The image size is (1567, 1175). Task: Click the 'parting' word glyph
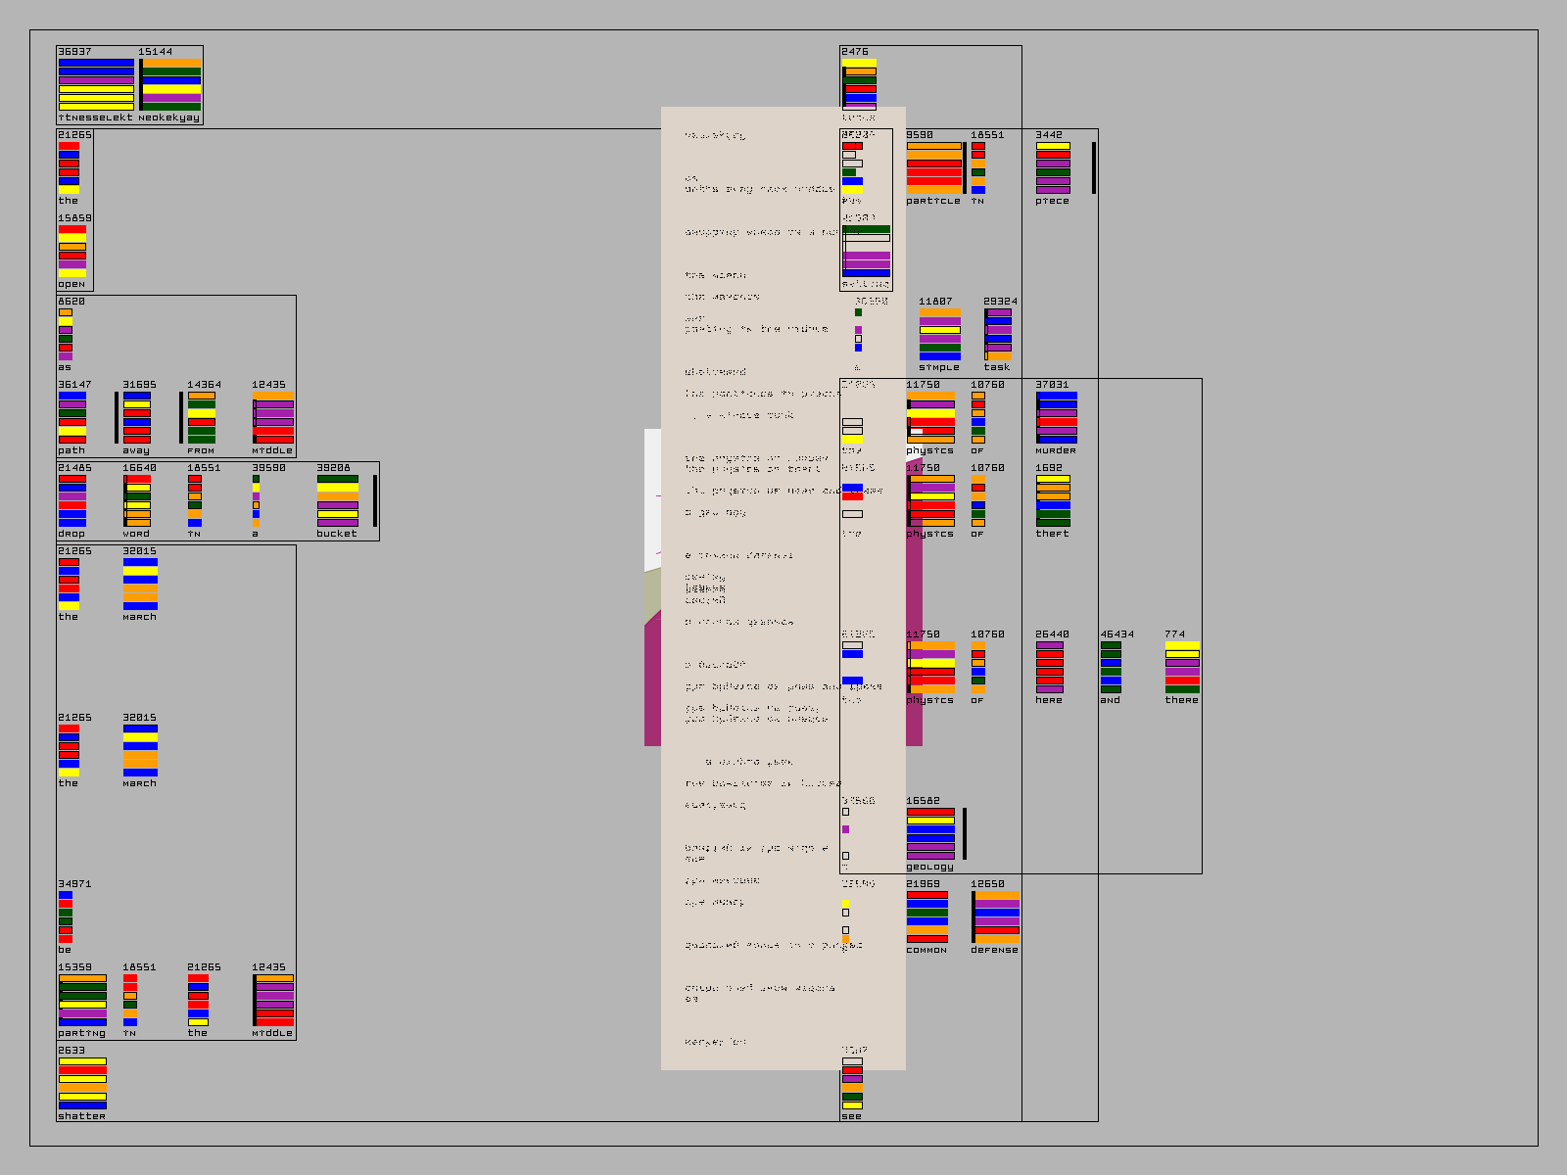(82, 1000)
